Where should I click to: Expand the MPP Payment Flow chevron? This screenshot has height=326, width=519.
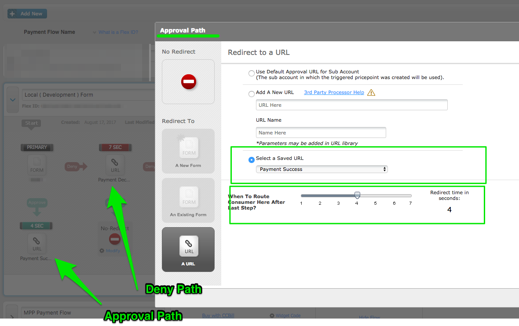click(x=12, y=316)
